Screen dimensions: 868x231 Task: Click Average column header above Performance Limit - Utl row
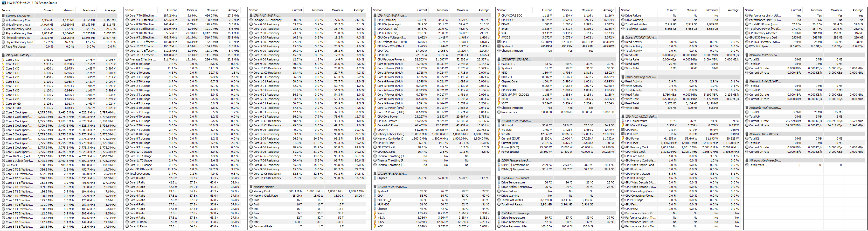pos(855,10)
